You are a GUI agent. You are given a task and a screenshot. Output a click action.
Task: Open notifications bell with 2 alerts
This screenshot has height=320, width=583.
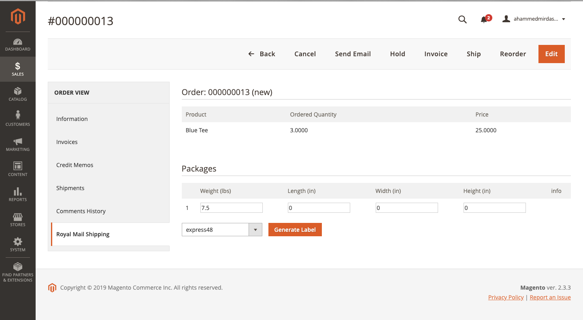pyautogui.click(x=485, y=19)
